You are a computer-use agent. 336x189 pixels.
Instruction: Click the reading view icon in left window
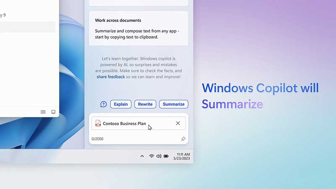tap(53, 112)
